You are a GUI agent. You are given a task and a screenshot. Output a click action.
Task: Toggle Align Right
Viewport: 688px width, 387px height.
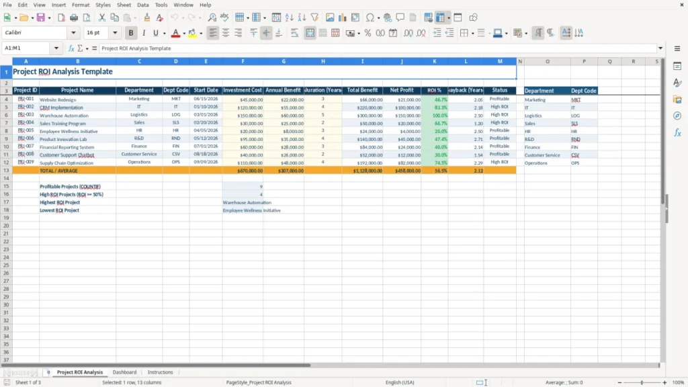pos(239,33)
